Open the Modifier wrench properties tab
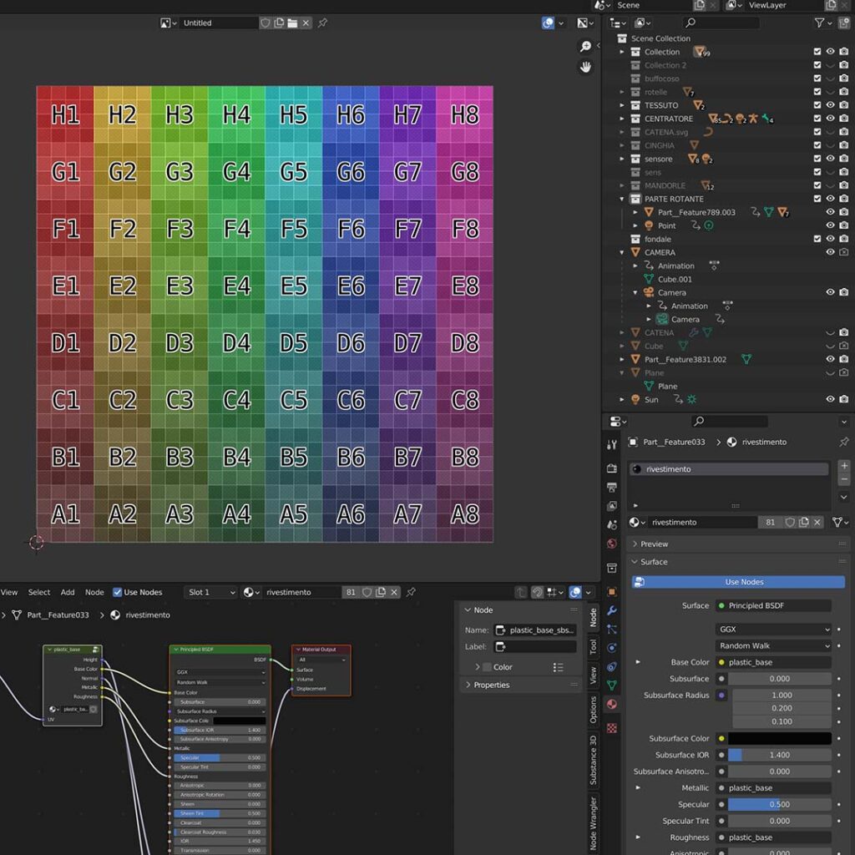The height and width of the screenshot is (855, 855). tap(612, 611)
